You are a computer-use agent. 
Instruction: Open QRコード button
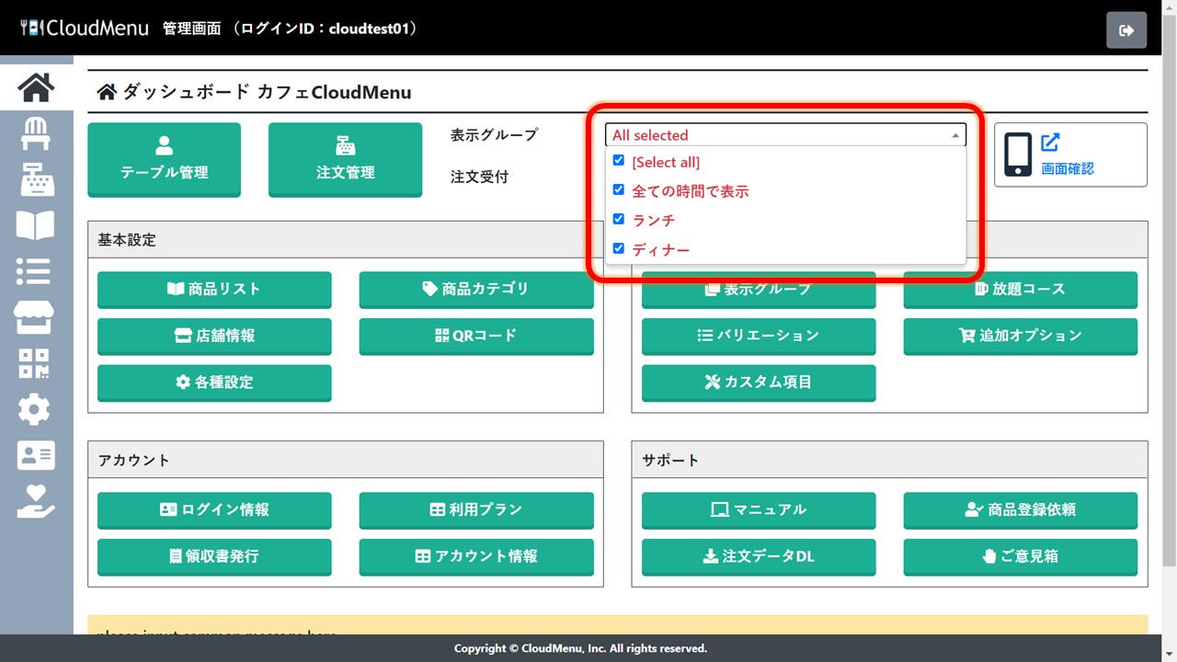(476, 336)
